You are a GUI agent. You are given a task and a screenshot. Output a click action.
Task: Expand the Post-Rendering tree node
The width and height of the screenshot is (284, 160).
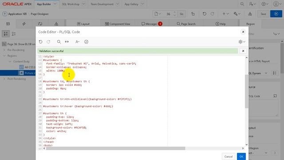coord(4,79)
